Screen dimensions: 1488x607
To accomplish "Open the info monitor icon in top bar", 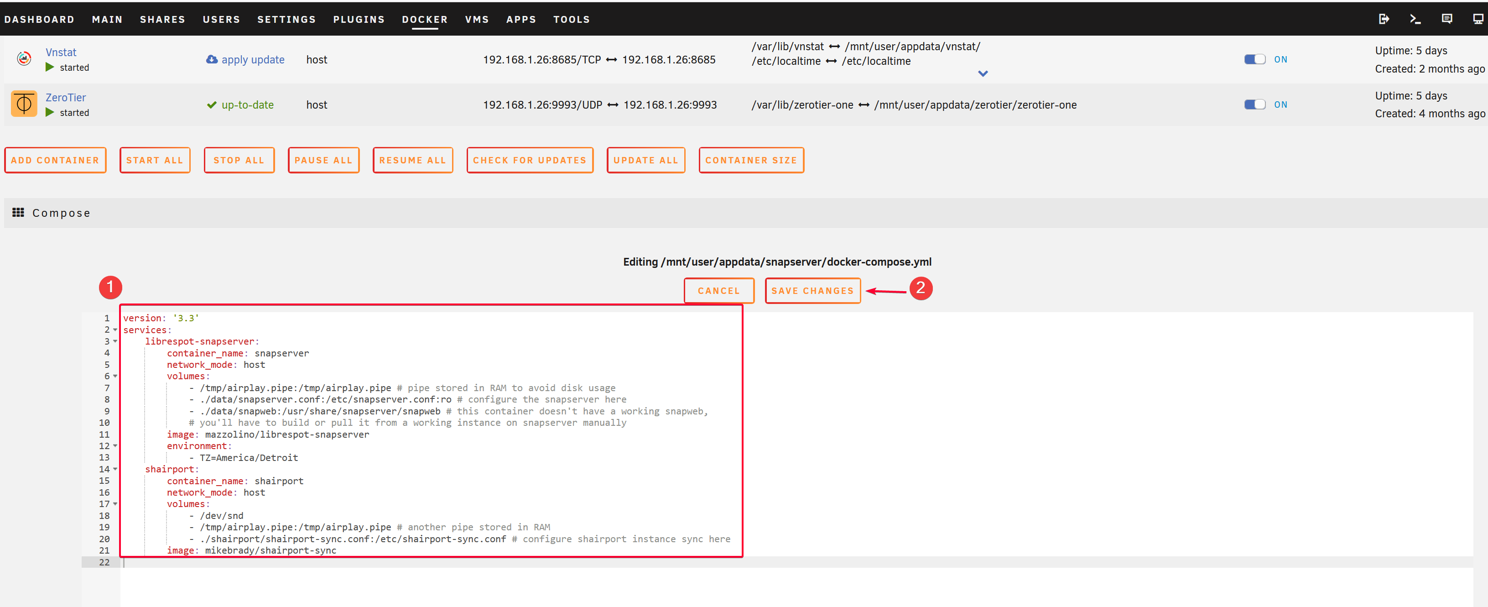I will click(x=1478, y=19).
